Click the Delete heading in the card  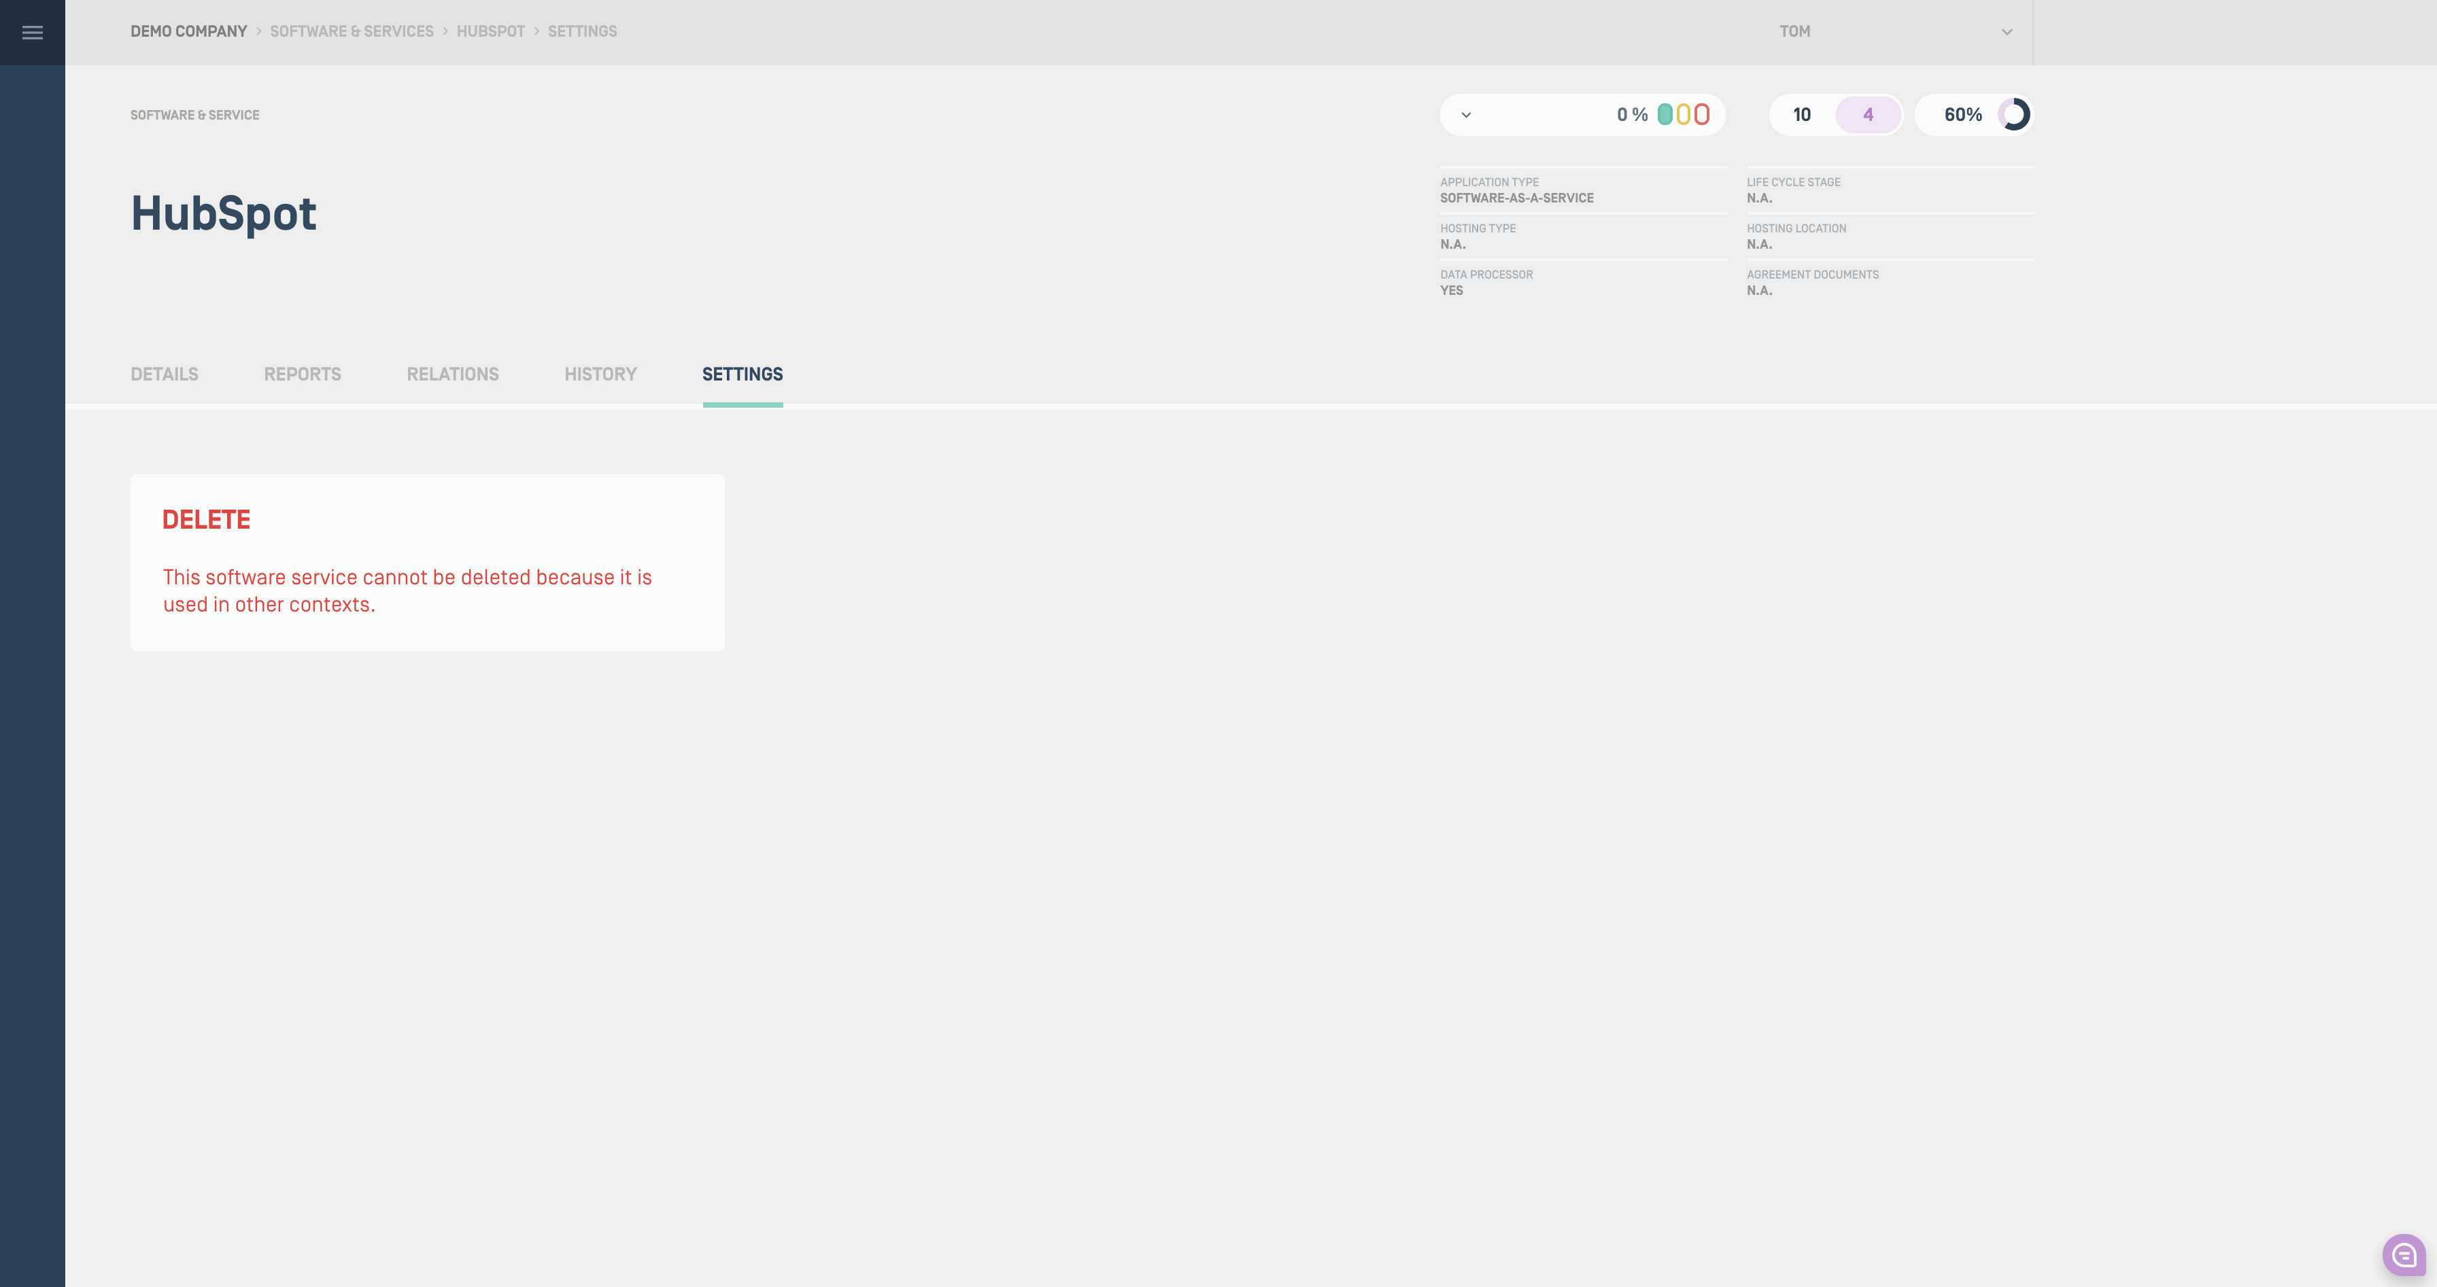pos(206,519)
